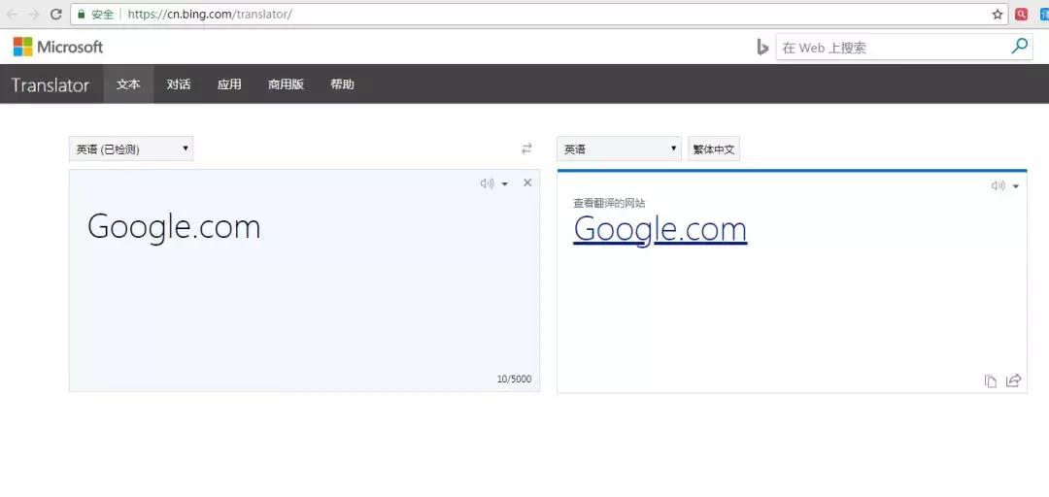The width and height of the screenshot is (1049, 497).
Task: Play audio of the translated text
Action: click(x=998, y=186)
